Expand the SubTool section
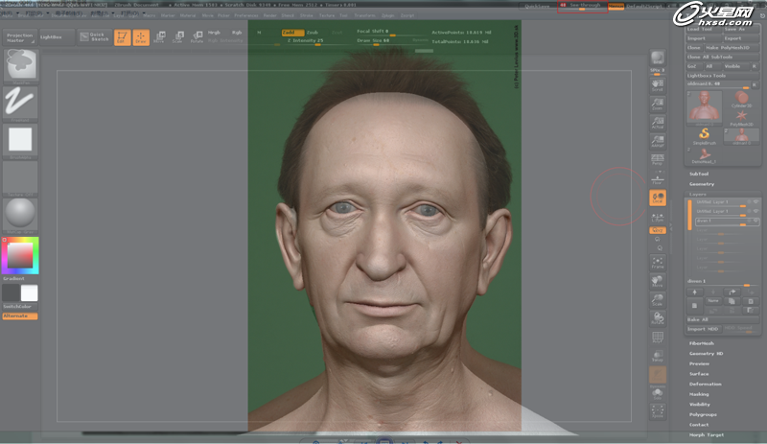 pyautogui.click(x=699, y=174)
